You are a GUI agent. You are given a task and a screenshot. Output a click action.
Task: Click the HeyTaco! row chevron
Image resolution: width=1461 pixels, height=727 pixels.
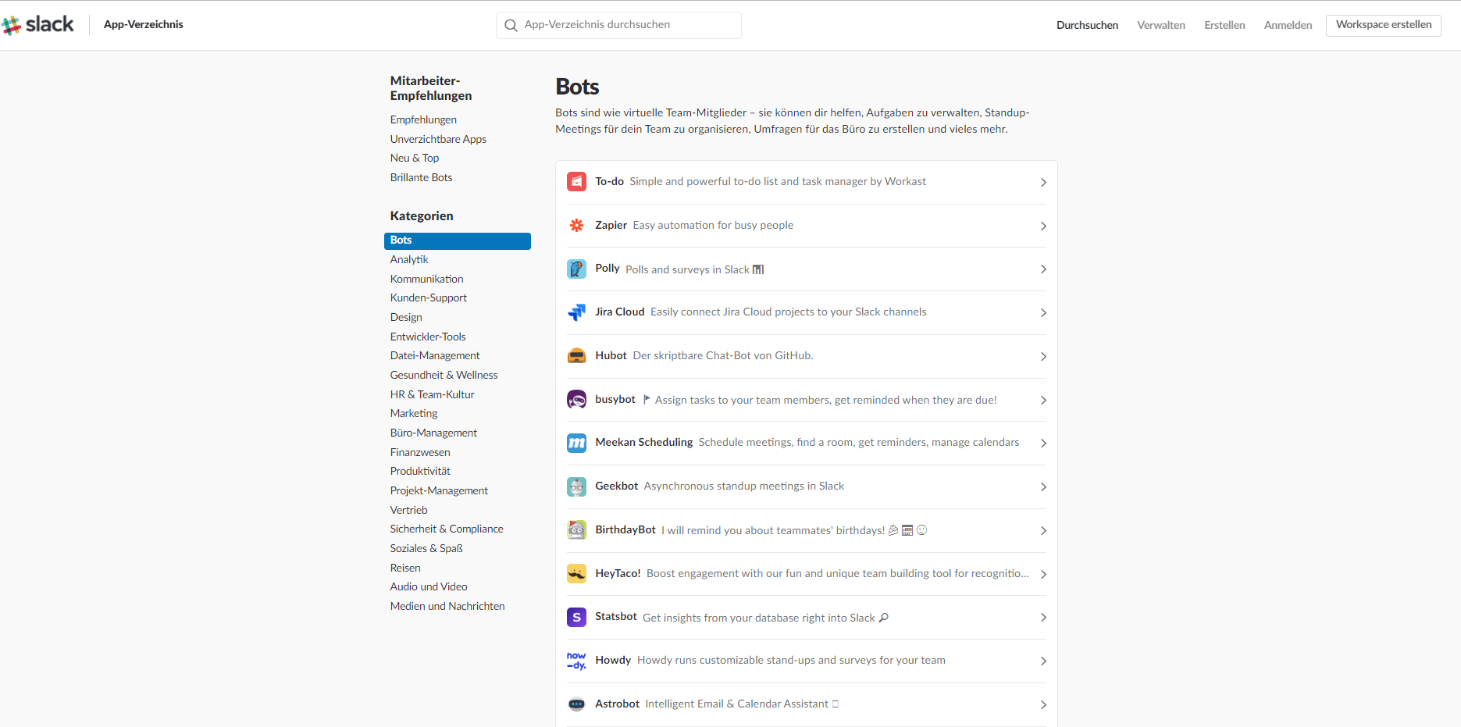tap(1043, 574)
